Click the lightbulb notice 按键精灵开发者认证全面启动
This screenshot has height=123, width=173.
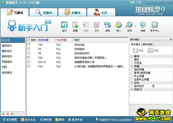(114, 120)
